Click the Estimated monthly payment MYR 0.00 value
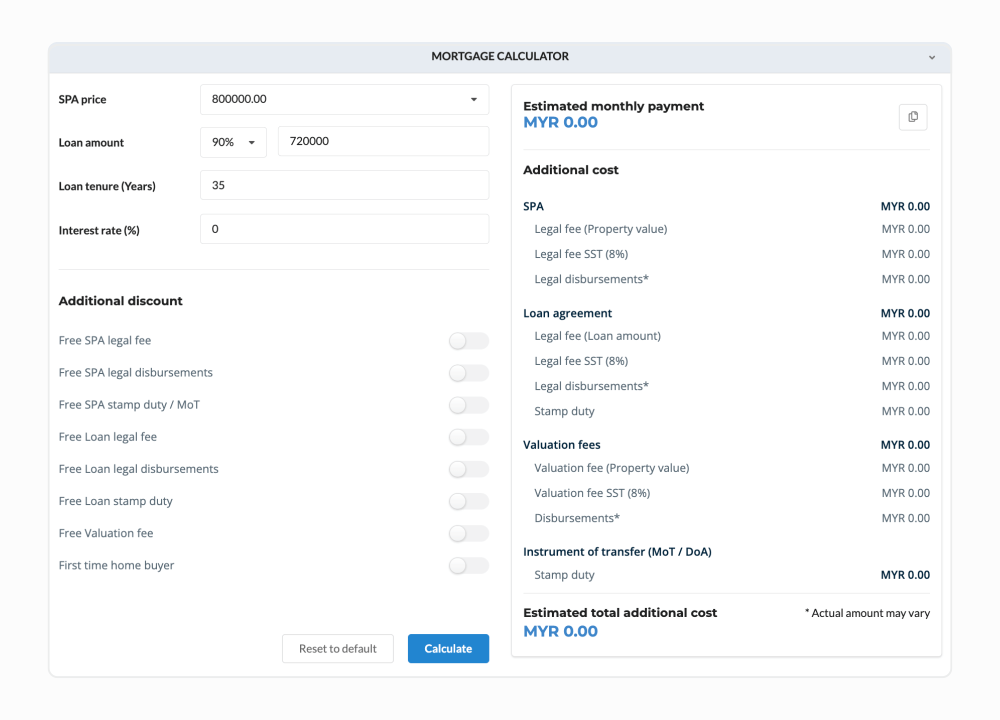Screen dimensions: 1000x720 pos(560,122)
